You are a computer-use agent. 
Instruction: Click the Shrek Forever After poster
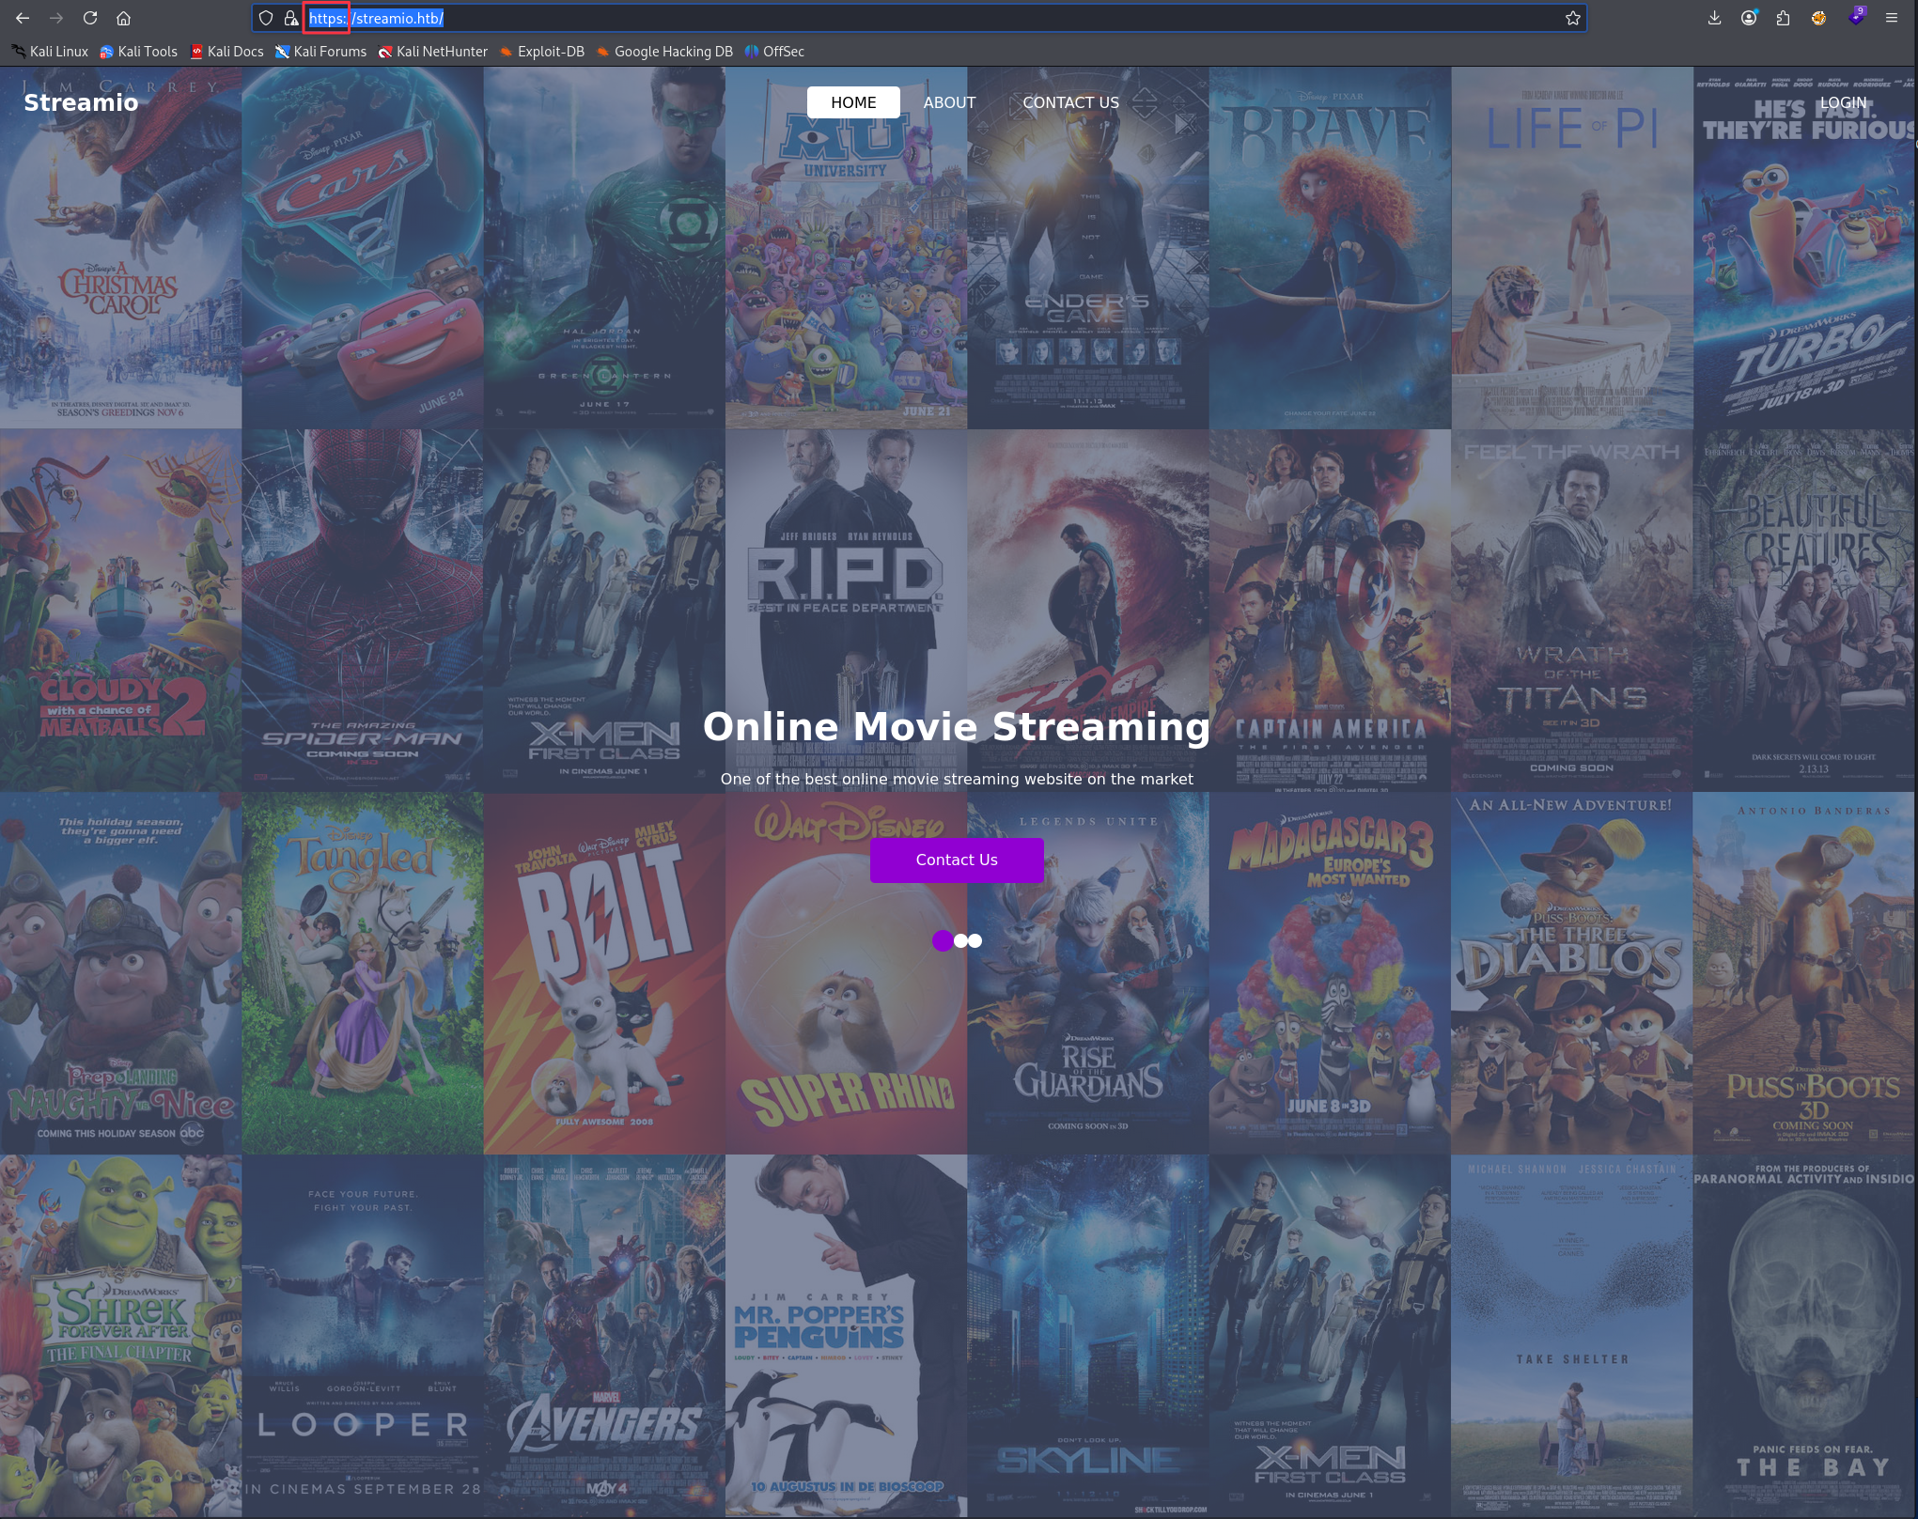click(120, 1336)
